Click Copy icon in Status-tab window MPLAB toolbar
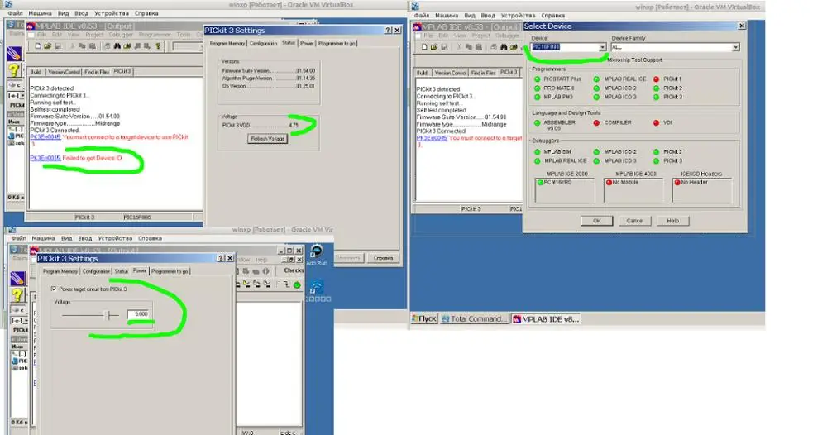 (82, 46)
